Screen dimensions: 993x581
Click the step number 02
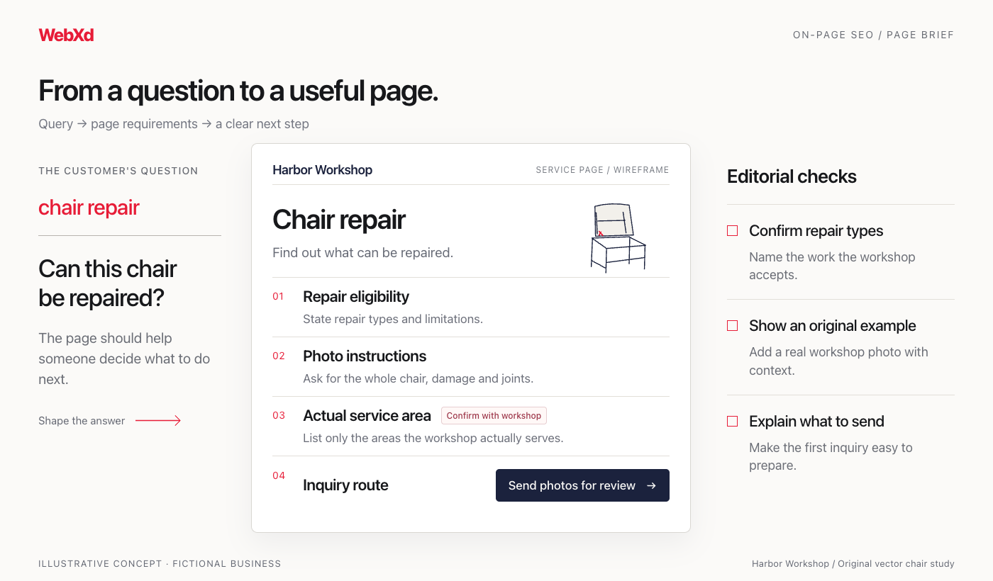279,356
